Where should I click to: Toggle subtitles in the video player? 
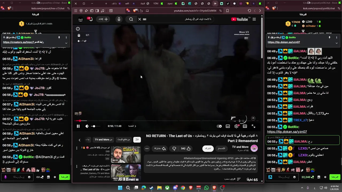pyautogui.click(x=228, y=126)
